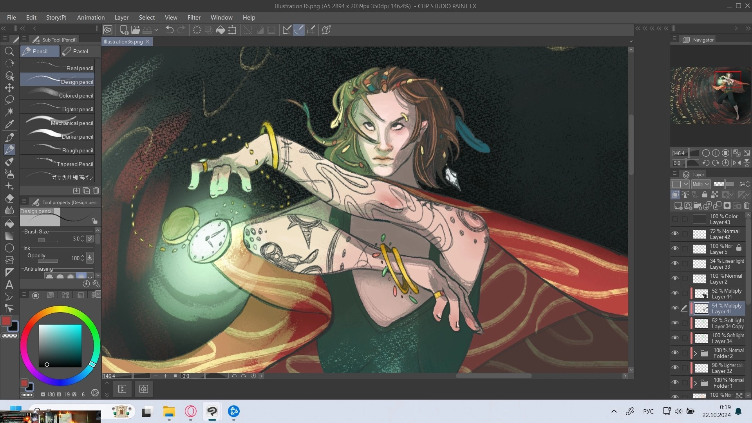Choose the Real pencil brush
Image resolution: width=752 pixels, height=423 pixels.
57,66
